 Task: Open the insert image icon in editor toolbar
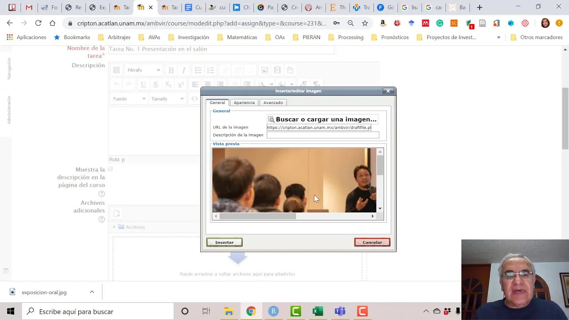point(264,70)
